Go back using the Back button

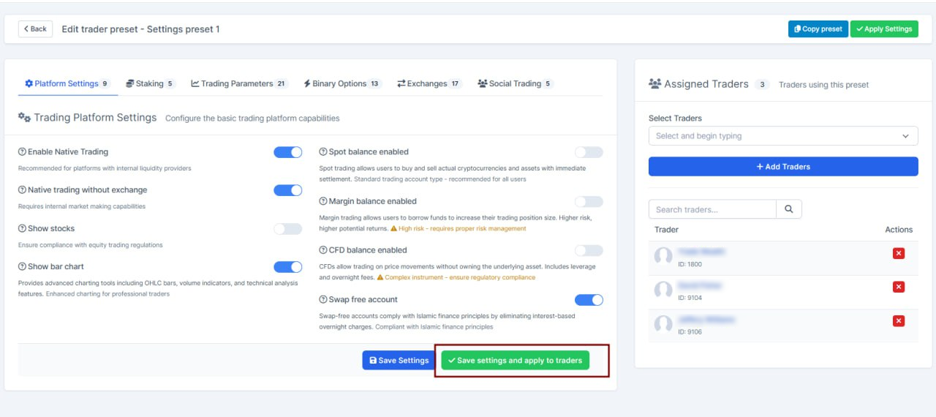pos(34,29)
